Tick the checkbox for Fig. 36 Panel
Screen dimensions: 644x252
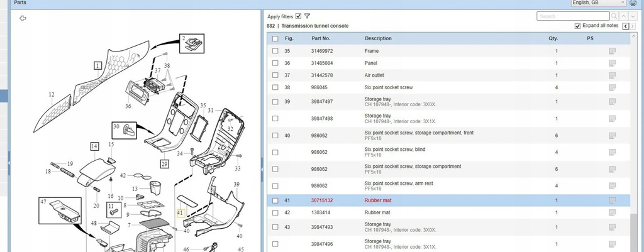pos(275,63)
